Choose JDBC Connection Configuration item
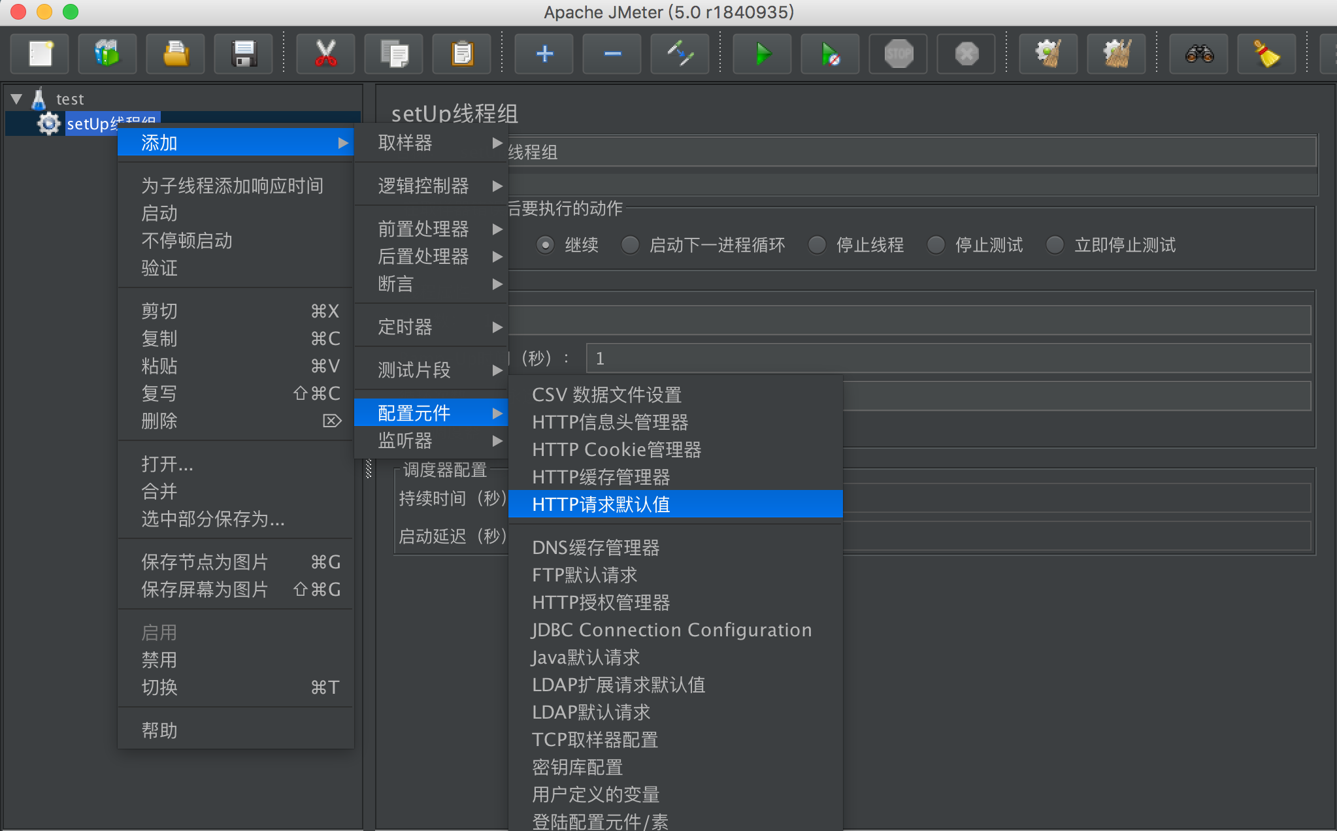Viewport: 1337px width, 831px height. 676,630
